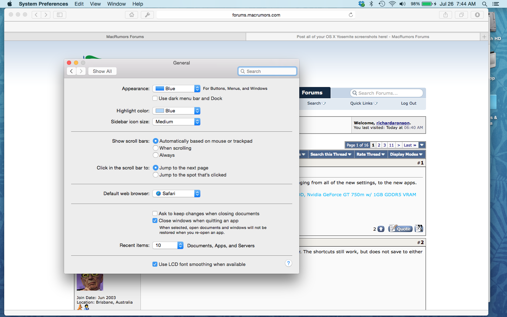Click Safari toolbar key-shaped extension button
This screenshot has height=317, width=507.
pos(147,15)
